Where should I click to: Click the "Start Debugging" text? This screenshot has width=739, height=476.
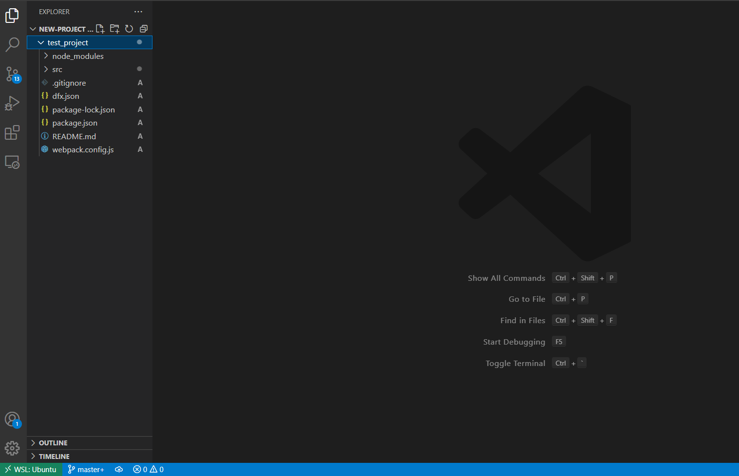tap(514, 342)
